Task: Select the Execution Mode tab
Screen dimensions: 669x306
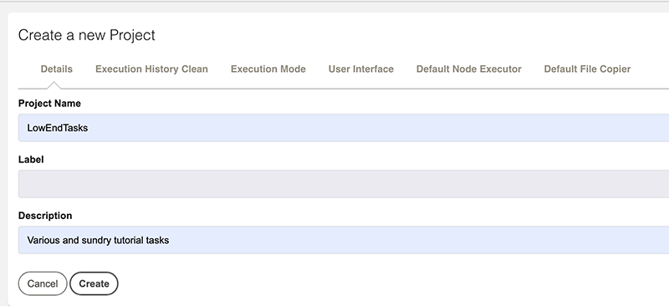Action: (x=268, y=69)
